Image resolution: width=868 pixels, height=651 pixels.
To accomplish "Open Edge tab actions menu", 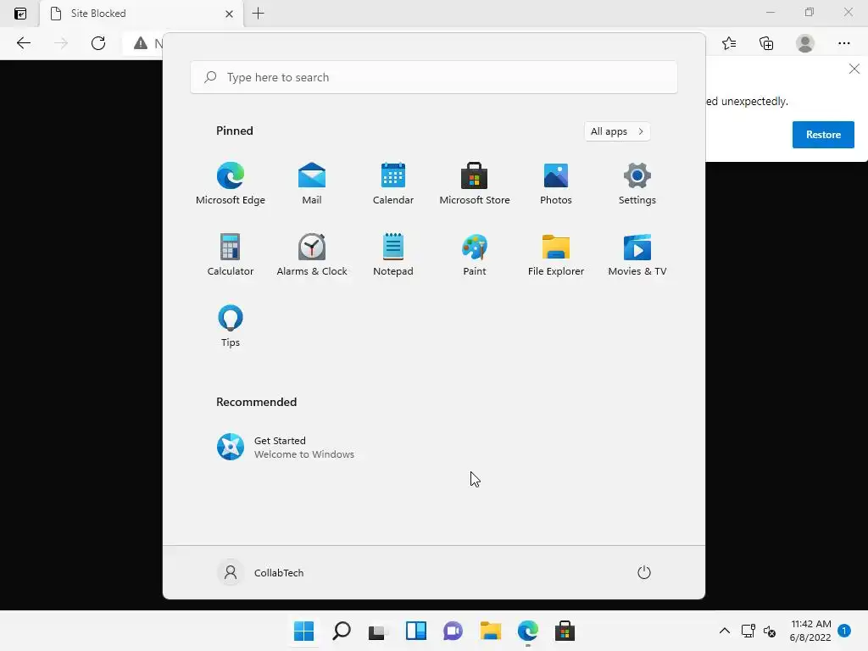I will click(20, 14).
